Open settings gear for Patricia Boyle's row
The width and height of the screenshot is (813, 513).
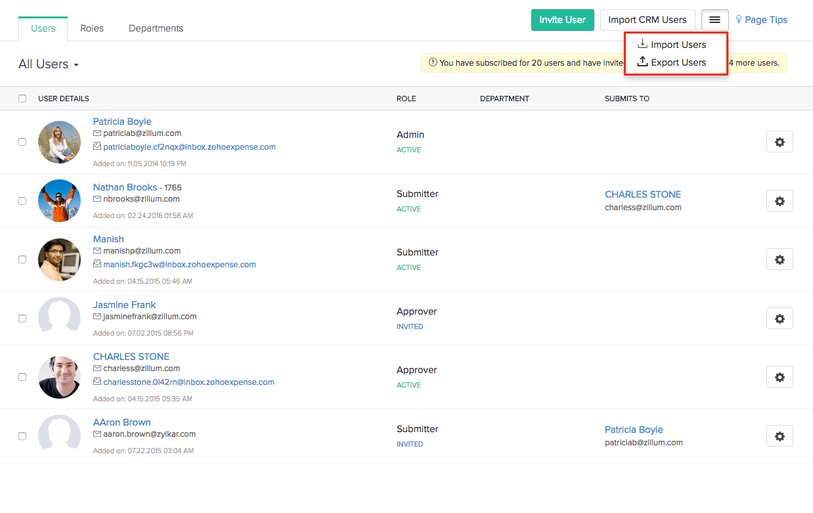pyautogui.click(x=779, y=142)
